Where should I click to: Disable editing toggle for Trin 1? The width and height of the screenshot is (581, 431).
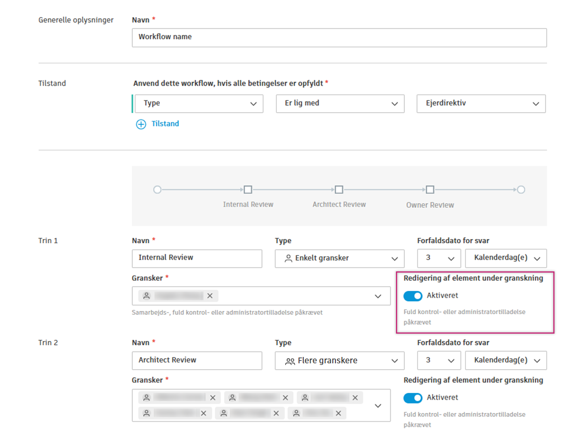(413, 296)
